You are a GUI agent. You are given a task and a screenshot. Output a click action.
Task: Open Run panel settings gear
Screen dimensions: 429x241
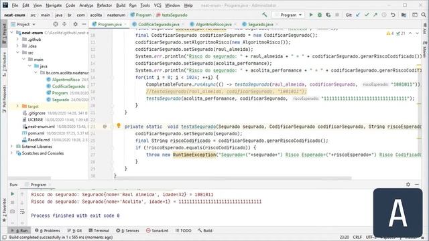(408, 185)
